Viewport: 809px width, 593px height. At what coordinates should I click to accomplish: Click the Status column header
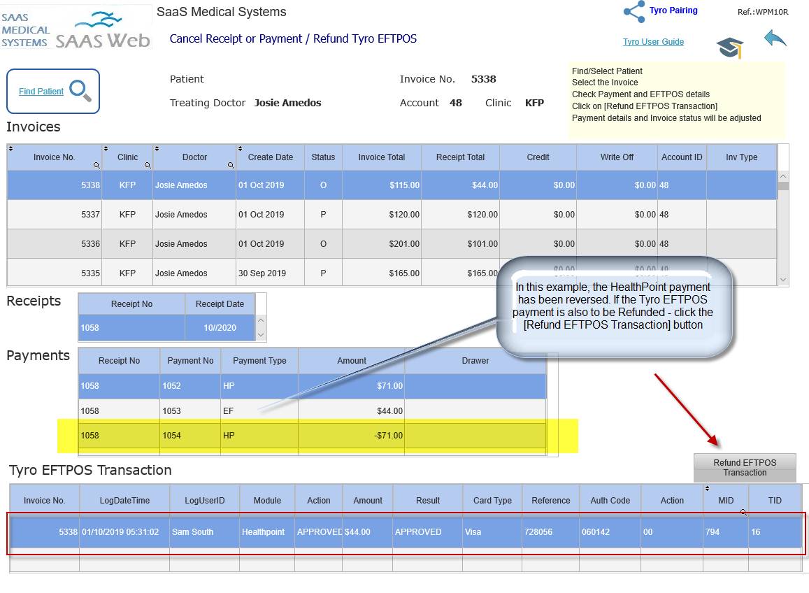pos(323,157)
